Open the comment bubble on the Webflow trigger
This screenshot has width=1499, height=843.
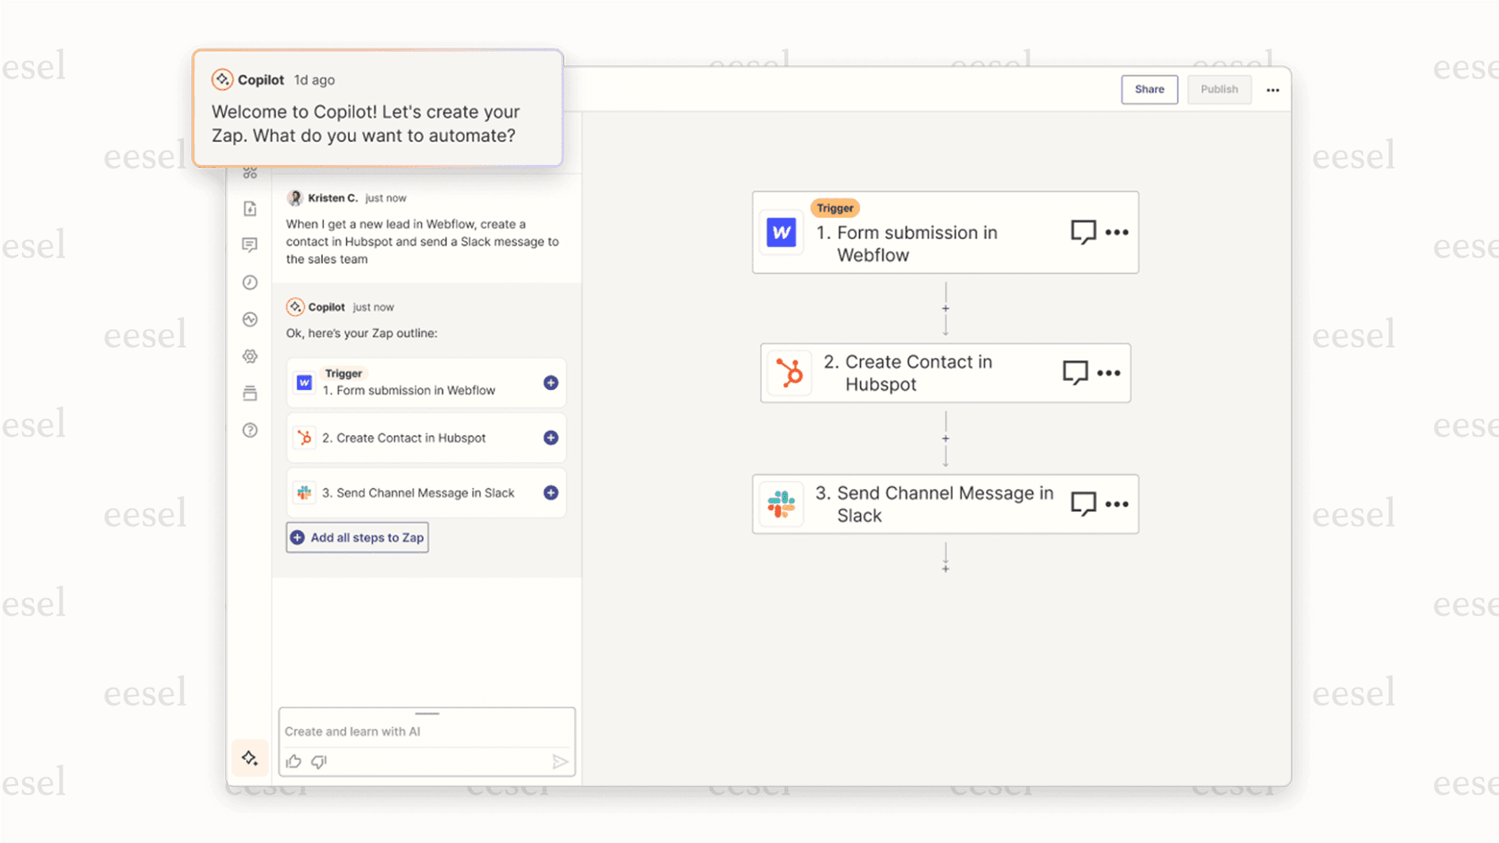[x=1082, y=232]
